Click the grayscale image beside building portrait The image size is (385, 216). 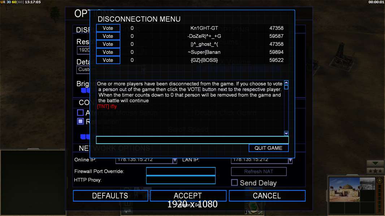coord(367,184)
